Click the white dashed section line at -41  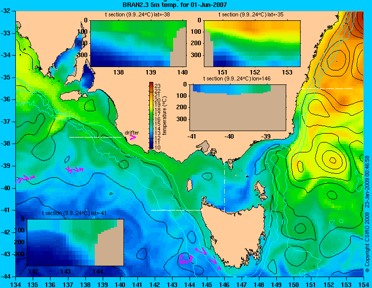pyautogui.click(x=177, y=210)
